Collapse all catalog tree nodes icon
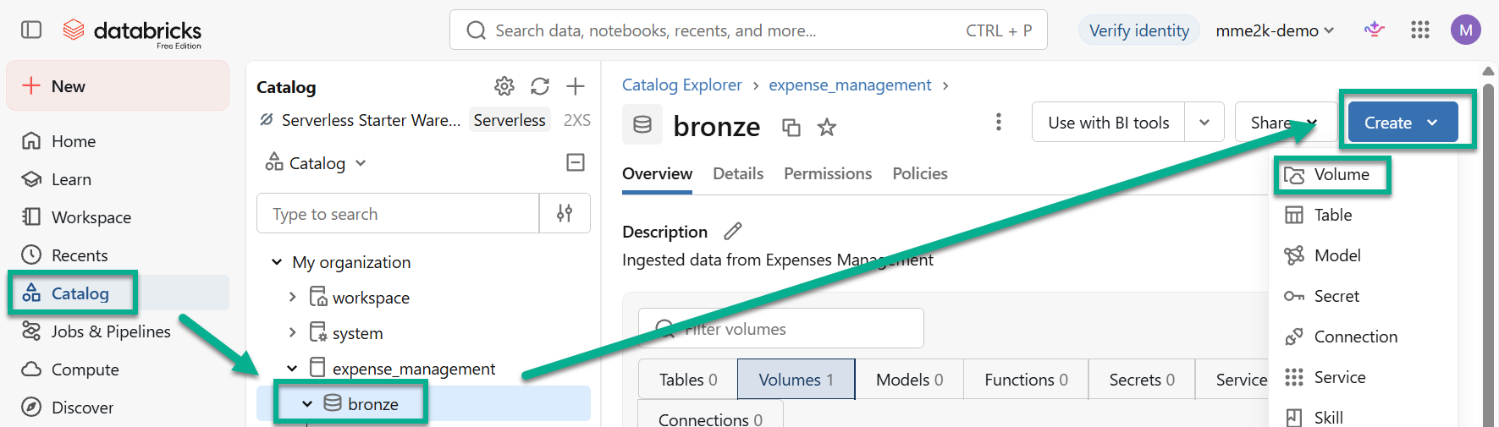The width and height of the screenshot is (1499, 427). pos(576,162)
